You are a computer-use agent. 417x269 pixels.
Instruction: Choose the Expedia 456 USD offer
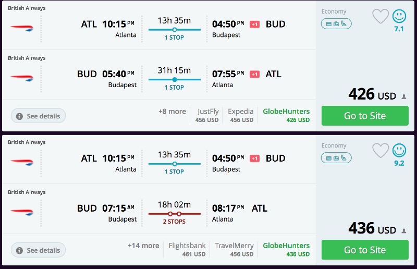[x=240, y=115]
